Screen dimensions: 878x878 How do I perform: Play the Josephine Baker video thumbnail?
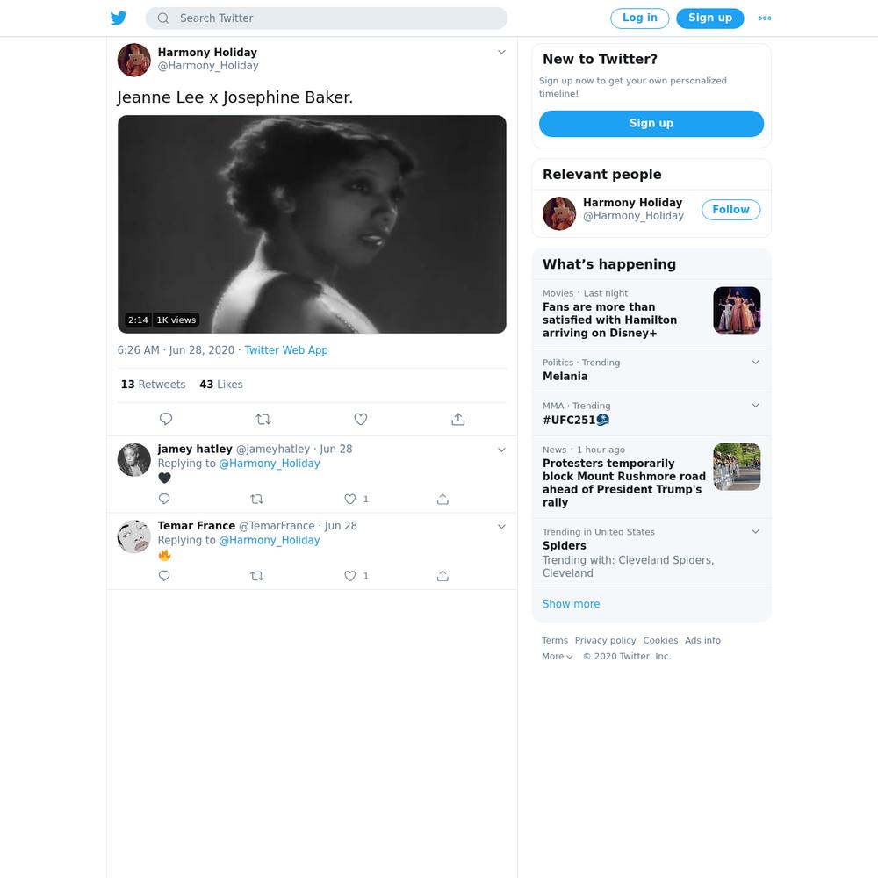pyautogui.click(x=312, y=224)
